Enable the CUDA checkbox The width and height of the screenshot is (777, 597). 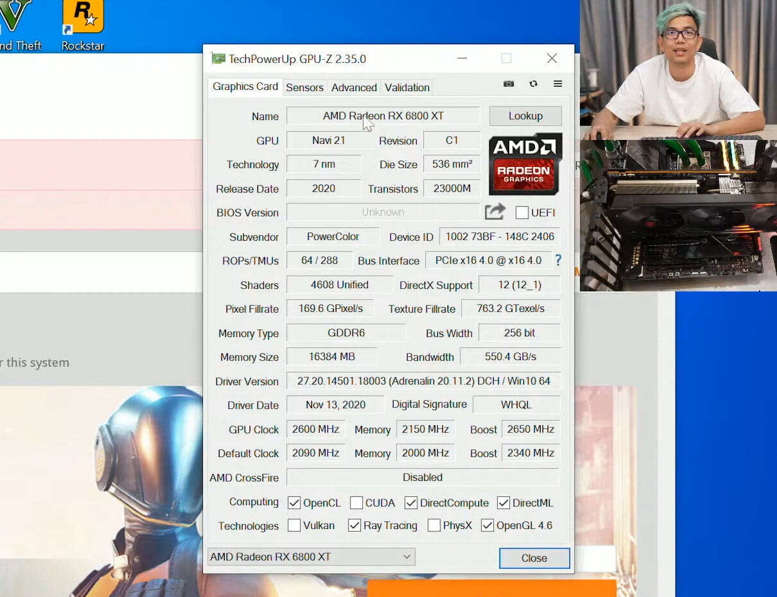click(x=356, y=503)
